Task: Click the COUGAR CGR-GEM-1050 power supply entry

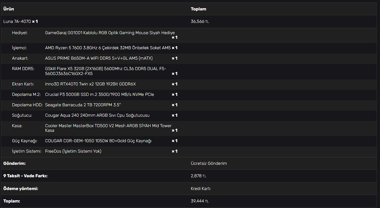Action: 98,141
